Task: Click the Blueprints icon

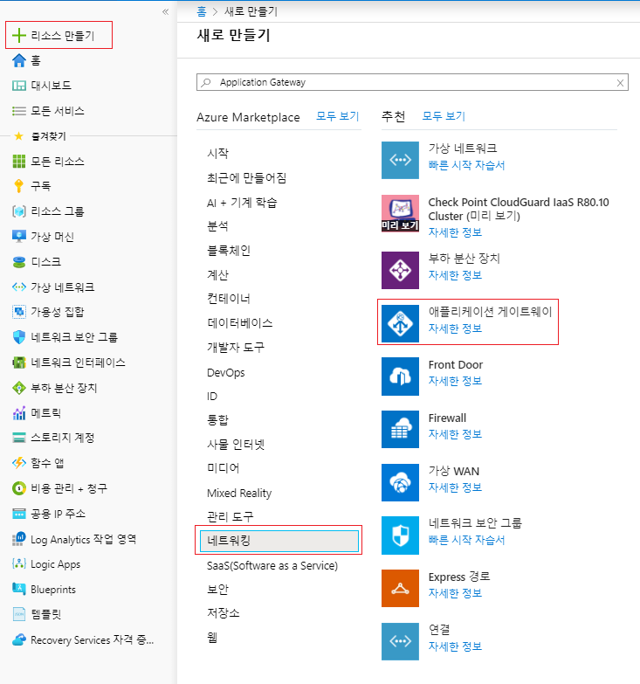Action: click(x=18, y=590)
